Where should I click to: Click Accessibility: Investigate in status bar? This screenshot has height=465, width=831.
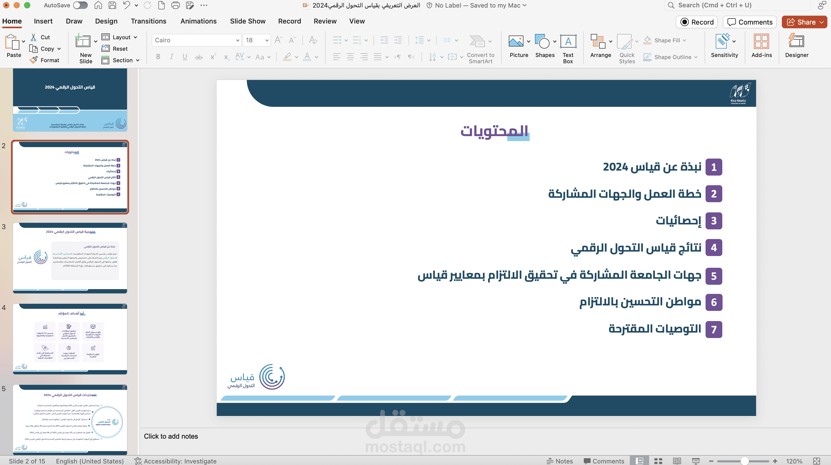176,461
